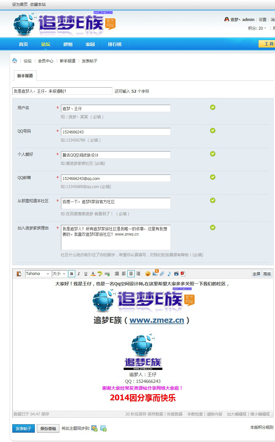Select the 新手报道 tab
Image resolution: width=275 pixels, height=442 pixels.
(25, 76)
